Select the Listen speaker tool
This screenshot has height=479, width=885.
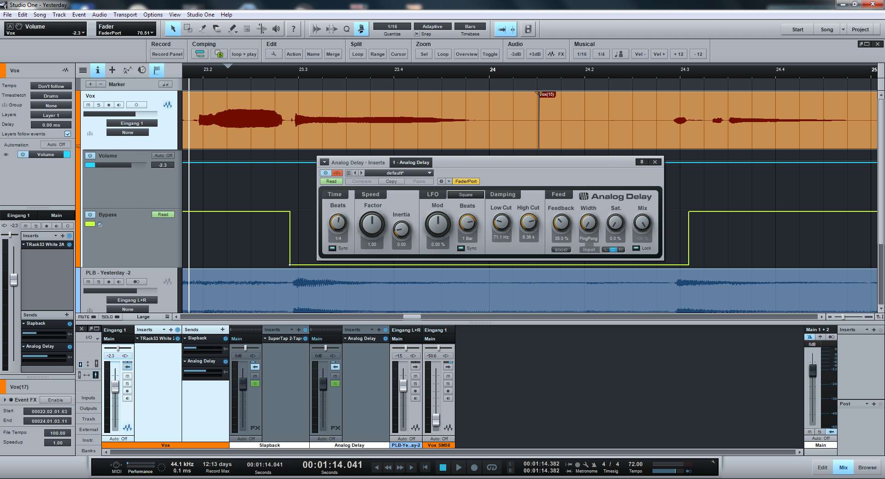coord(276,29)
